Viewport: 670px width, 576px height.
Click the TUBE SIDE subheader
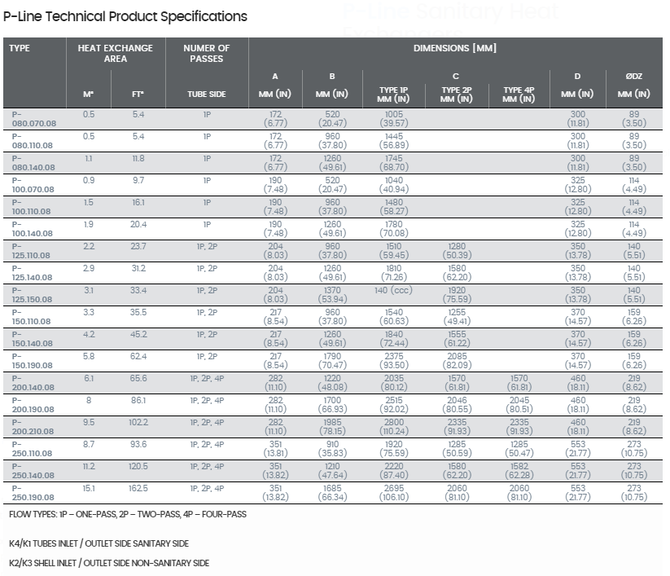(207, 94)
